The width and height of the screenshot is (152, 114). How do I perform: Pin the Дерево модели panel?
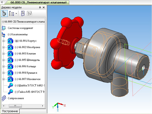coord(40,7)
